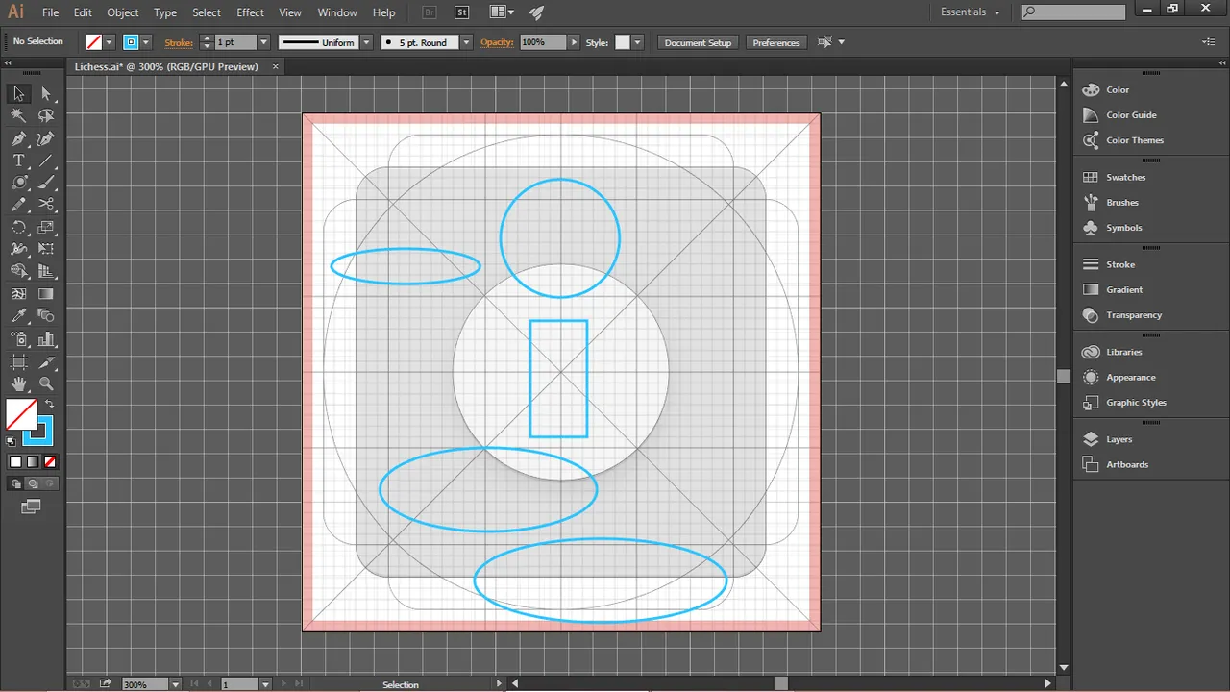Image resolution: width=1230 pixels, height=692 pixels.
Task: Select the Curvature tool
Action: [46, 138]
